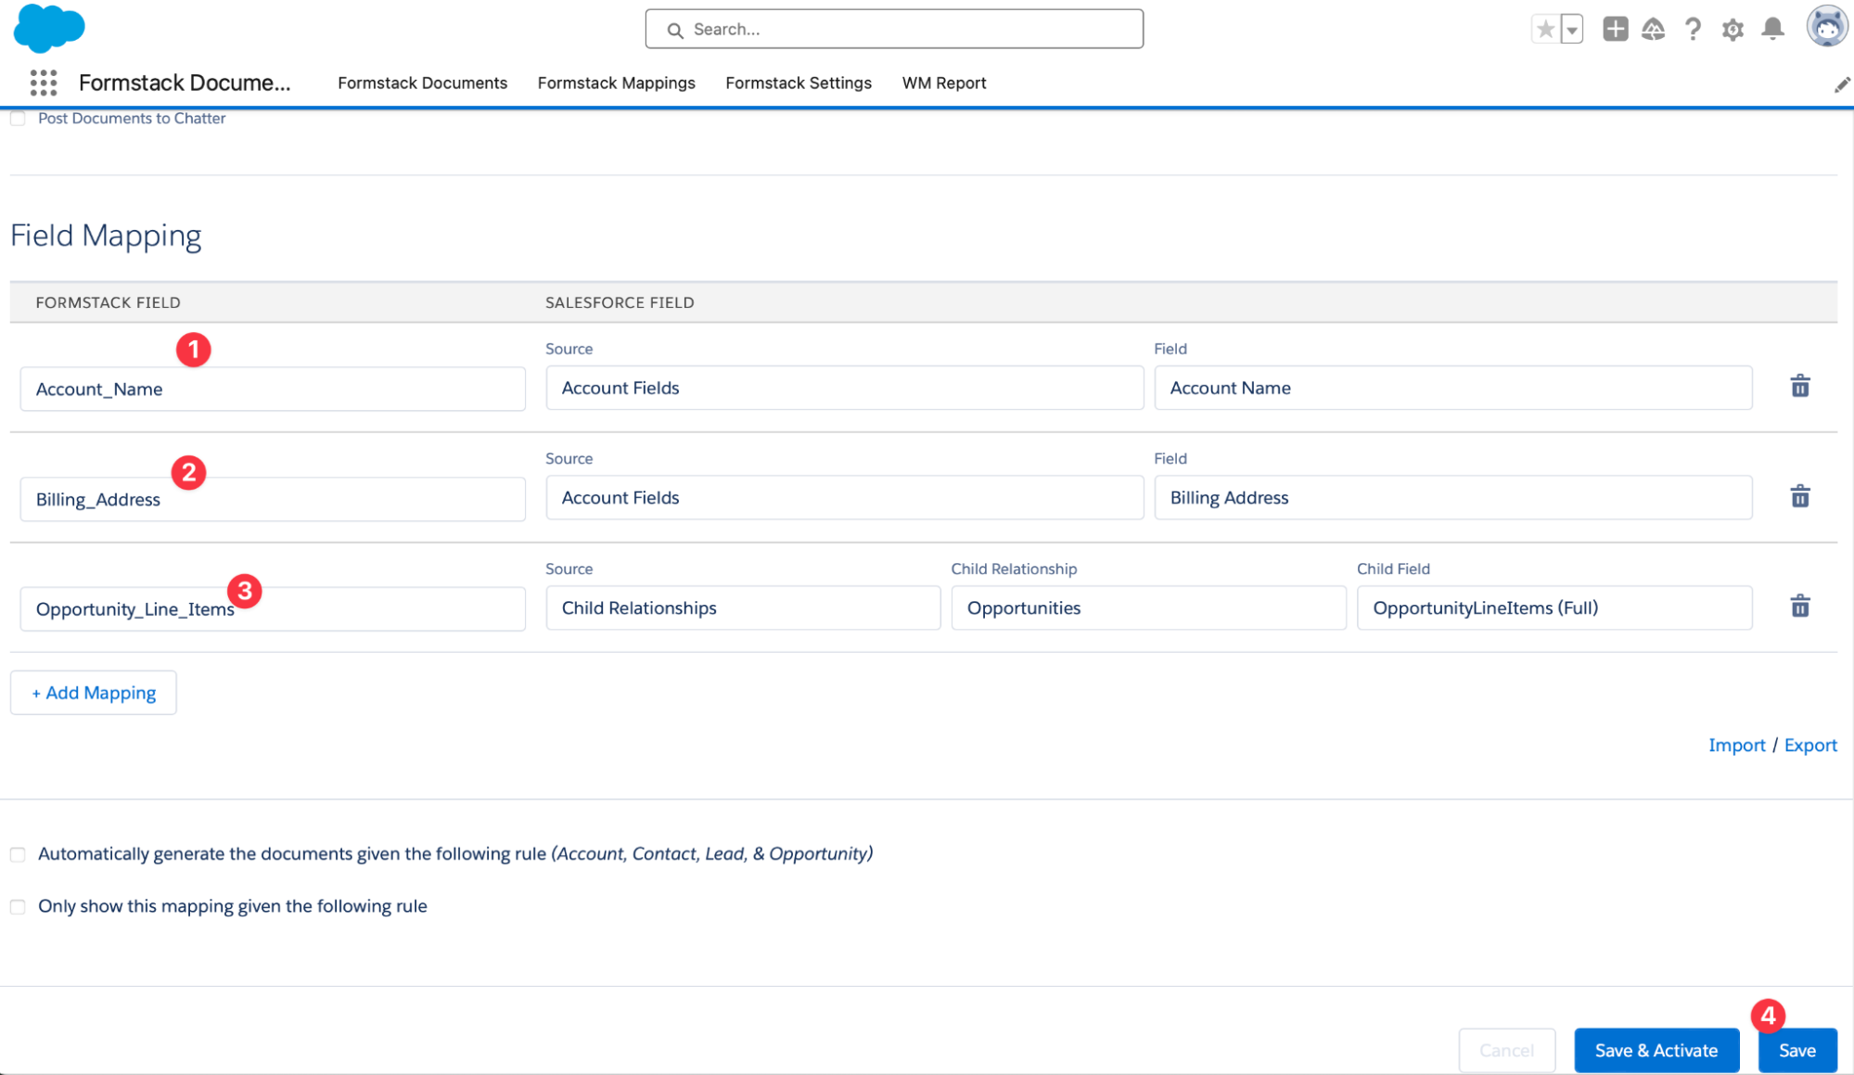The width and height of the screenshot is (1854, 1075).
Task: Open the App Launcher grid icon
Action: 43,83
